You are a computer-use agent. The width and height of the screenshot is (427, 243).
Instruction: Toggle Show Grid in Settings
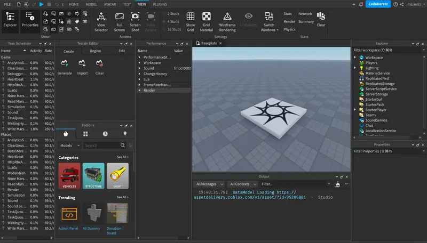click(x=191, y=20)
